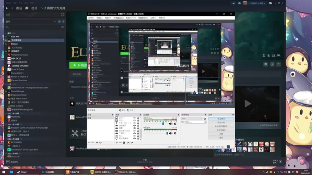This screenshot has height=175, width=312.
Task: Adjust the 桌面音频 volume slider handle
Action: (x=167, y=133)
